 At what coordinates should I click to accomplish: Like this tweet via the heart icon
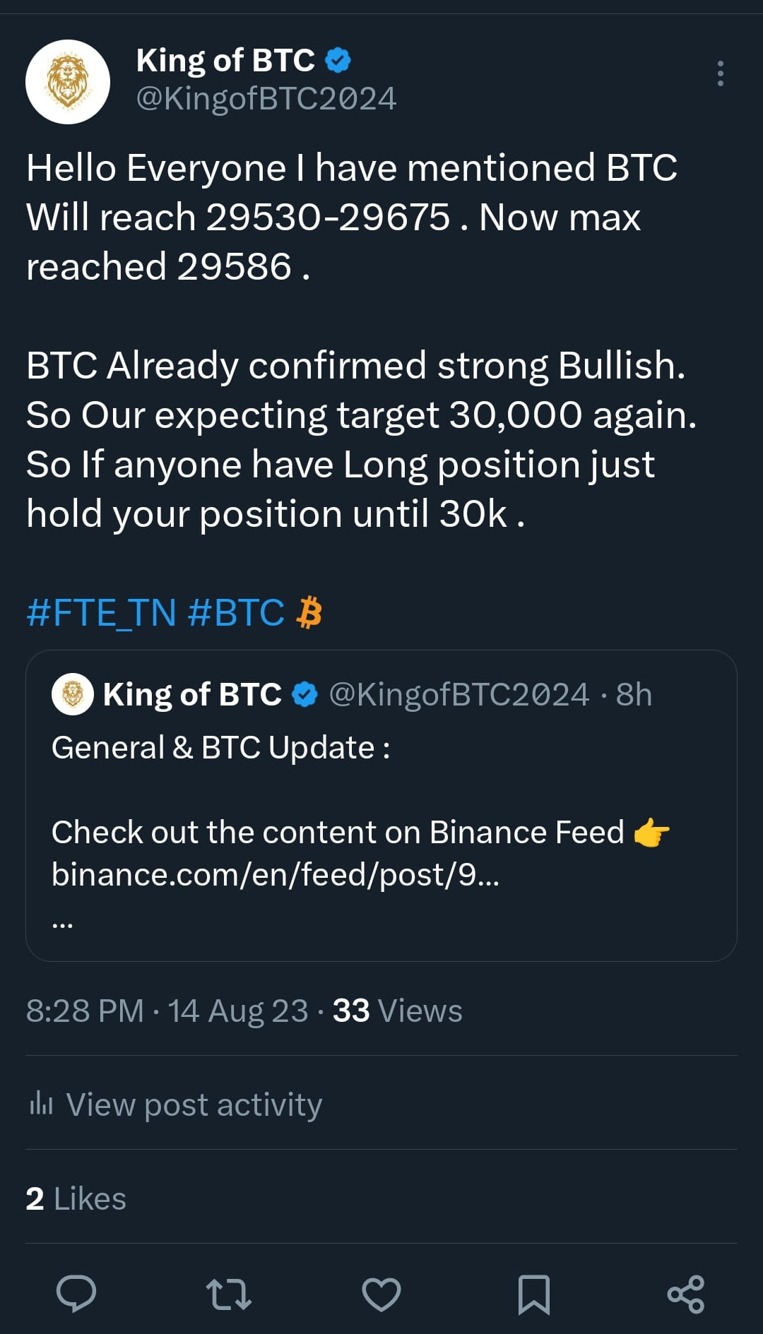click(x=383, y=1294)
